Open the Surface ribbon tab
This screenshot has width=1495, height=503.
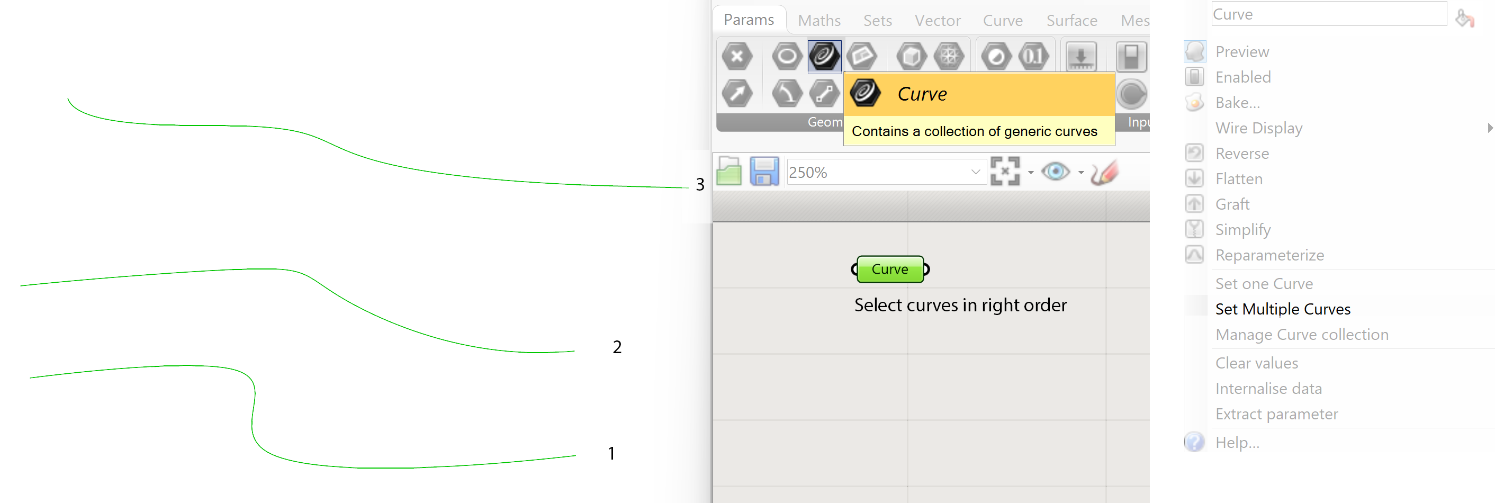1071,20
